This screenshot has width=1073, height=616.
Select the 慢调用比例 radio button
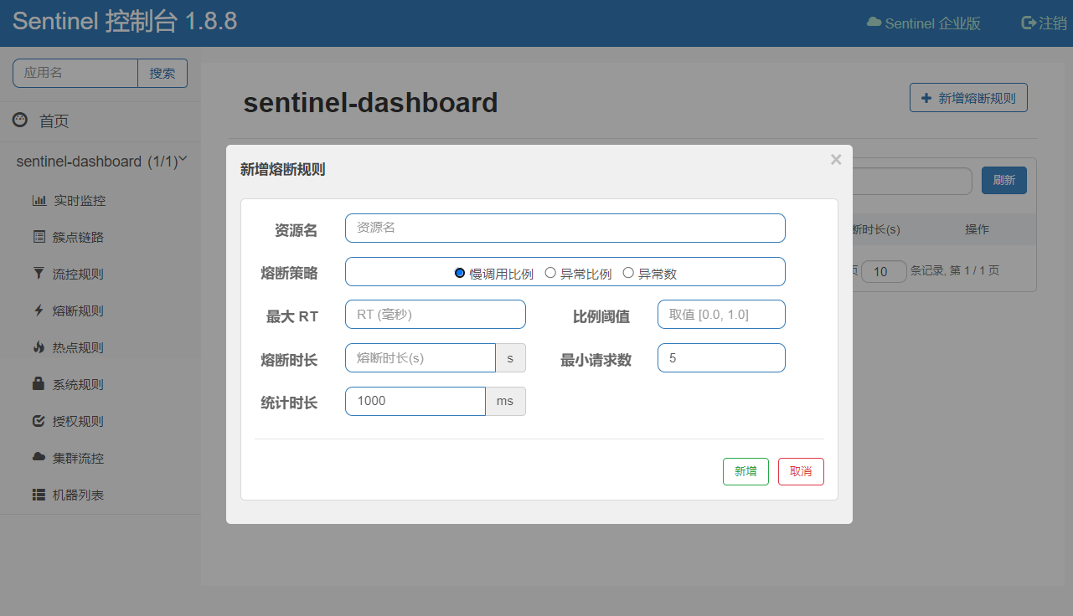pos(460,273)
